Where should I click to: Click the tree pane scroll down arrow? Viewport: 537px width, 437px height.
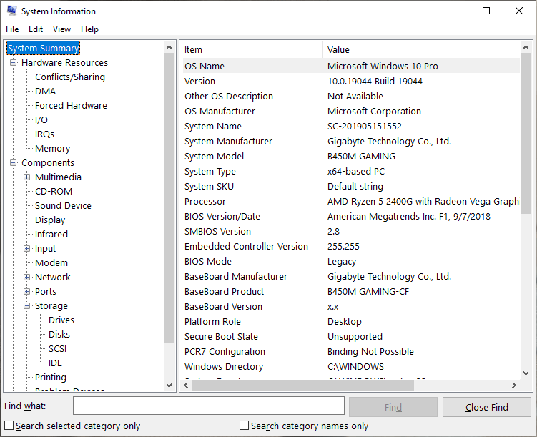(x=169, y=385)
